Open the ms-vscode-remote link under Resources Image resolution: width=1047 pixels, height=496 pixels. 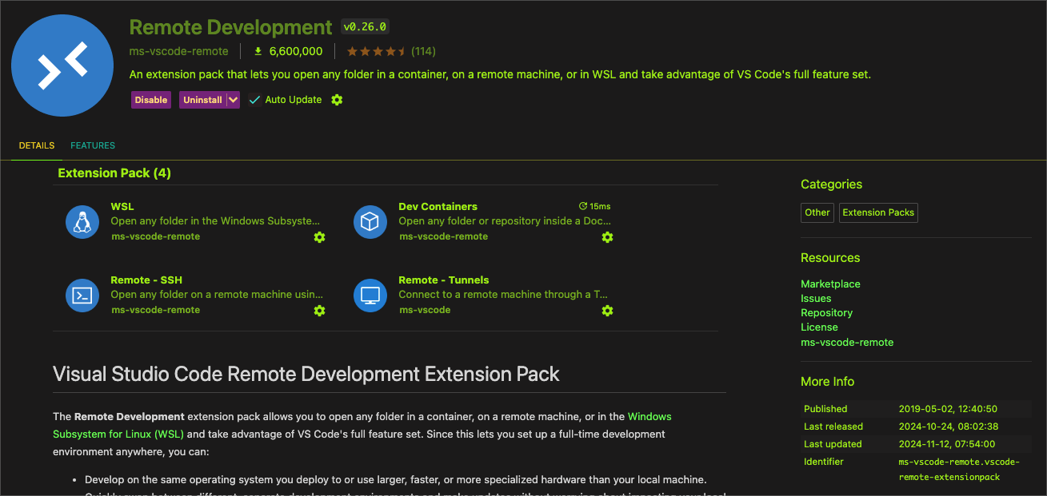[847, 342]
